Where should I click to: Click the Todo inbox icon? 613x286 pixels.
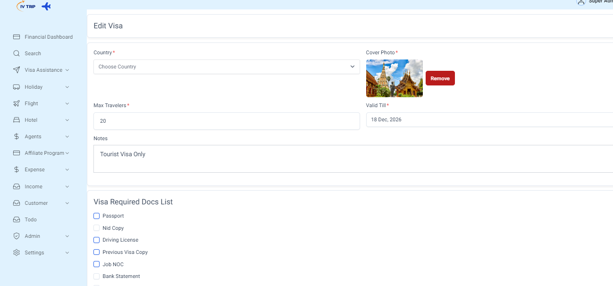(17, 219)
